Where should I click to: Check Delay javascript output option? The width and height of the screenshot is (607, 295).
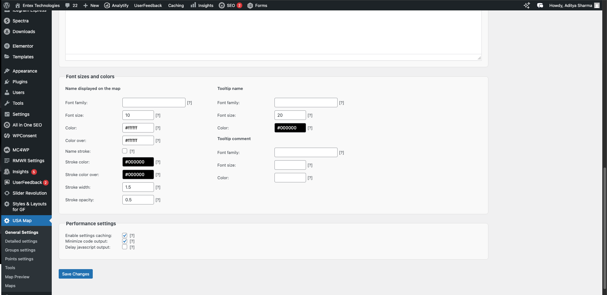(125, 247)
